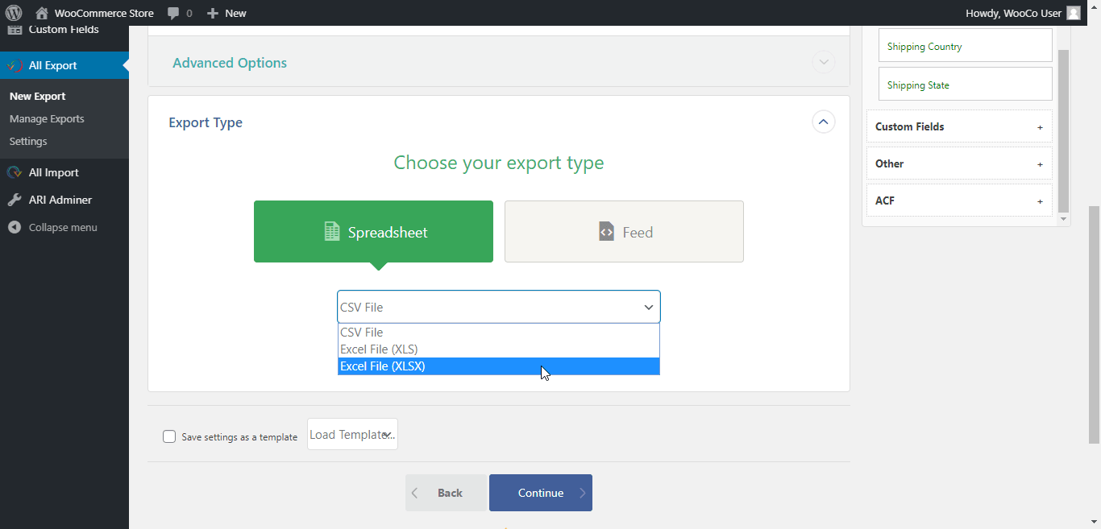This screenshot has width=1101, height=529.
Task: Open the New content menu
Action: (x=226, y=13)
